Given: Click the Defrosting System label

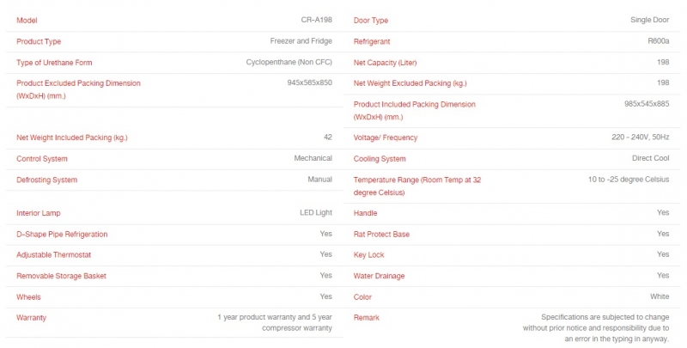Looking at the screenshot, I should click(47, 180).
